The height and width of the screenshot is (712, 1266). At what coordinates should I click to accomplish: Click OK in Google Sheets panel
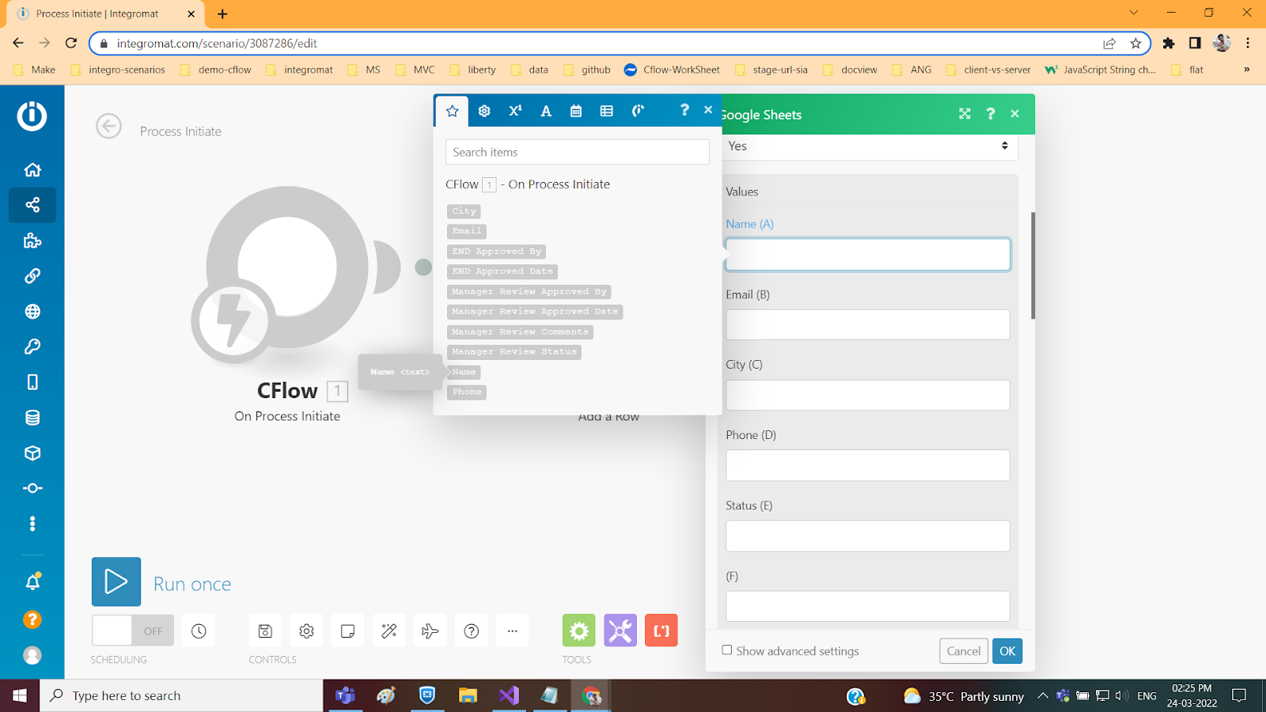point(1007,651)
